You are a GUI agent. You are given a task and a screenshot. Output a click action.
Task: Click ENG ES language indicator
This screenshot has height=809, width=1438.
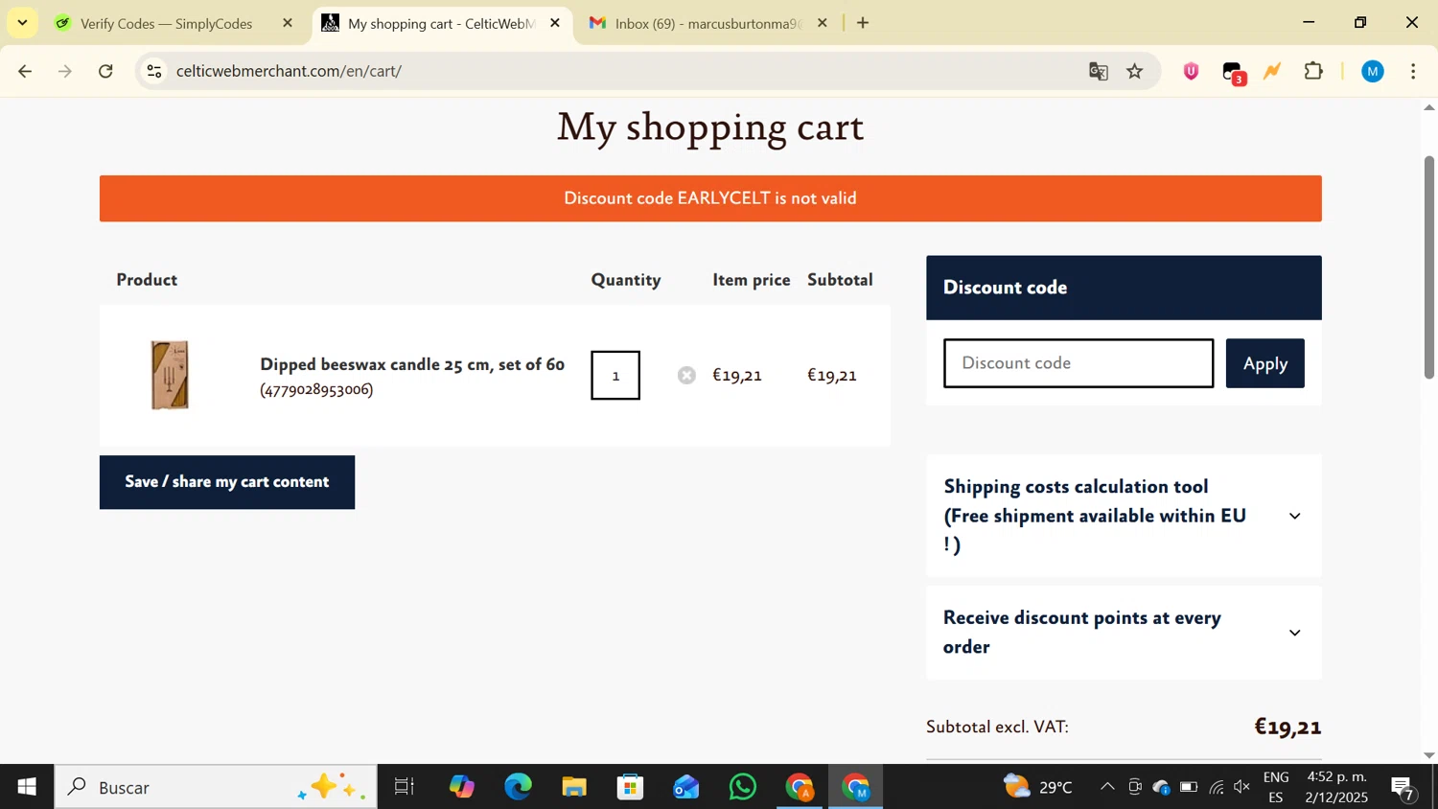click(1276, 787)
